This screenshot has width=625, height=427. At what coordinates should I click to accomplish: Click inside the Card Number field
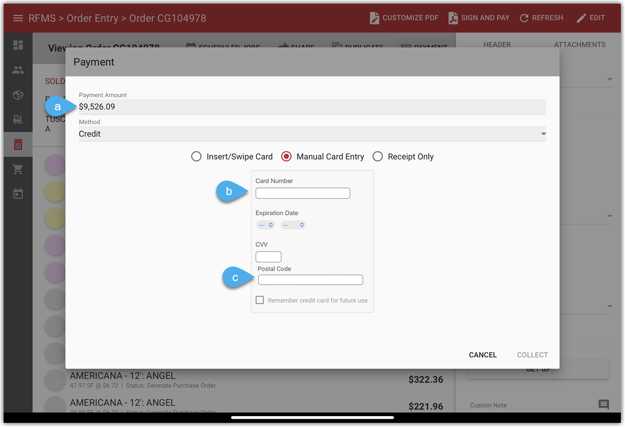(303, 193)
